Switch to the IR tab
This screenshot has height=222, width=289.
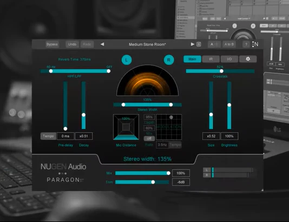point(211,59)
